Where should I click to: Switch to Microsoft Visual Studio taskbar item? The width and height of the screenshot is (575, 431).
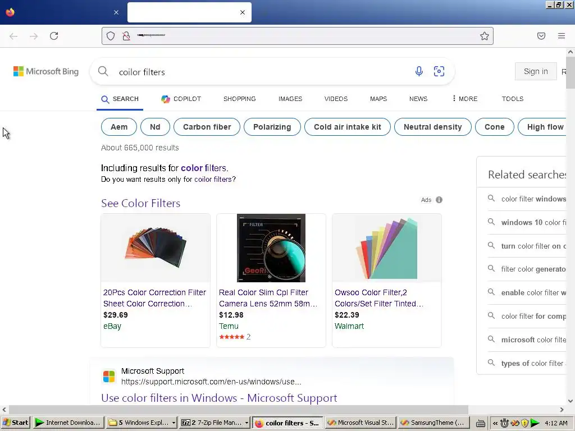(360, 423)
